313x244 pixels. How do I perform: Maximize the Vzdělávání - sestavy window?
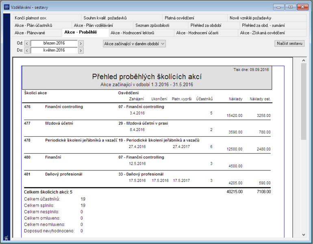tap(291, 7)
